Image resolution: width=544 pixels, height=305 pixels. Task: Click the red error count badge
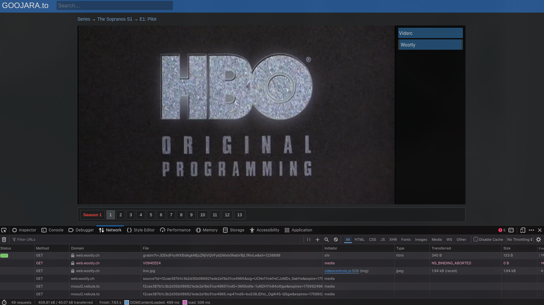[x=502, y=230]
